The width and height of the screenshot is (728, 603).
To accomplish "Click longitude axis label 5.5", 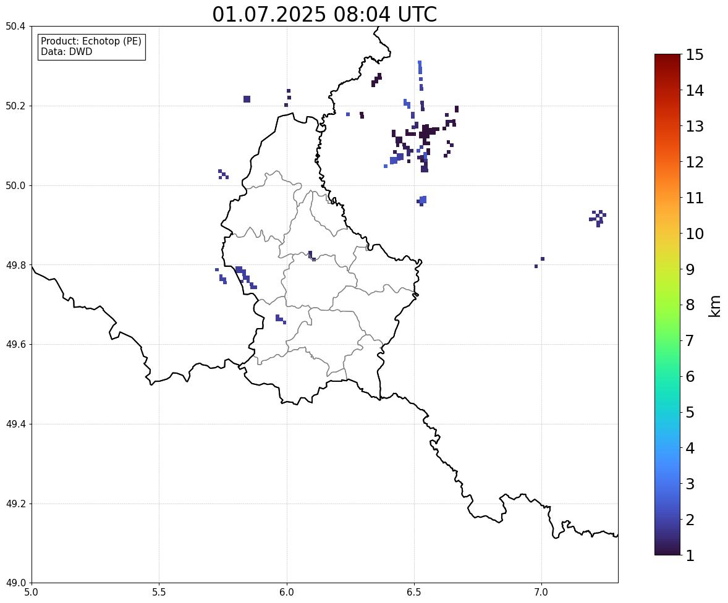I will (159, 592).
